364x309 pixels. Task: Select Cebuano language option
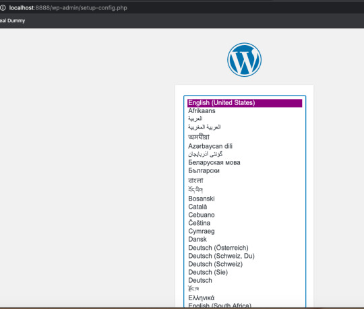coord(245,215)
